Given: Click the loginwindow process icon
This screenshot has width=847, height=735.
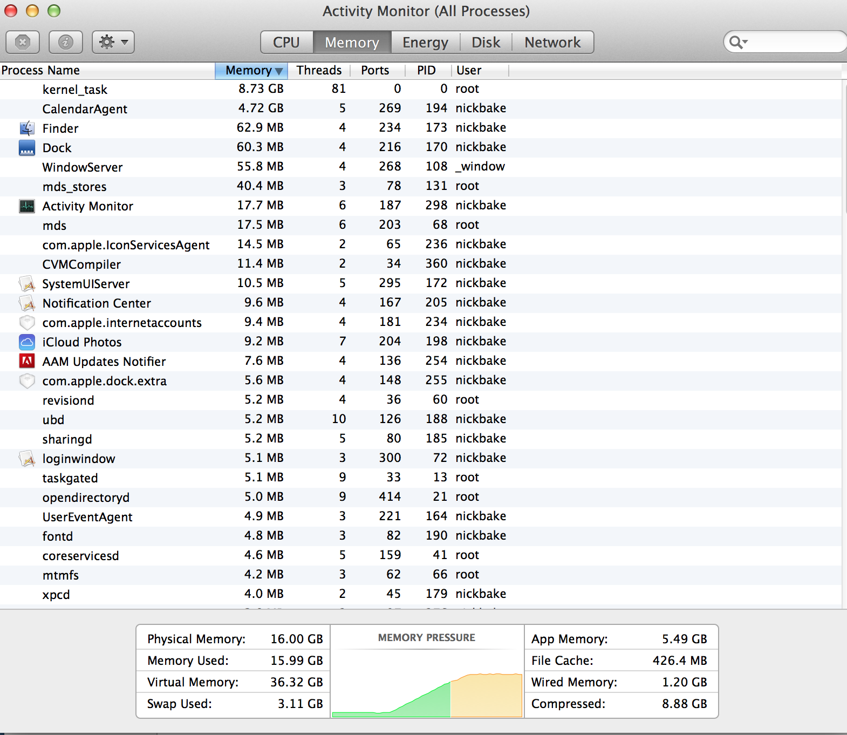Looking at the screenshot, I should click(x=27, y=459).
